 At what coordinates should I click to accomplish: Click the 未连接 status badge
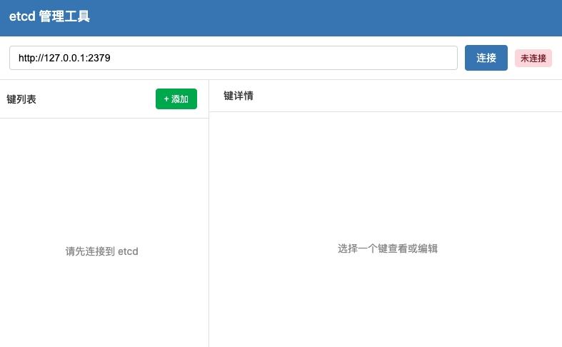point(533,58)
